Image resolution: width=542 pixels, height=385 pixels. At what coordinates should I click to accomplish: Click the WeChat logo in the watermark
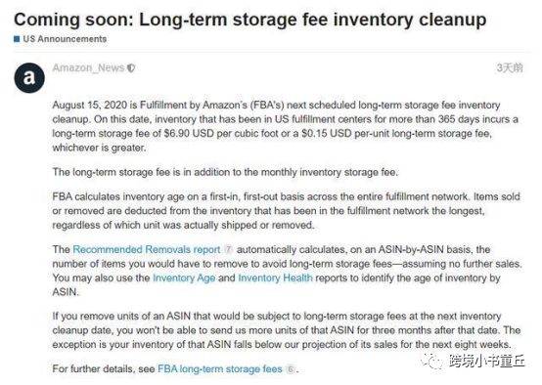[431, 362]
